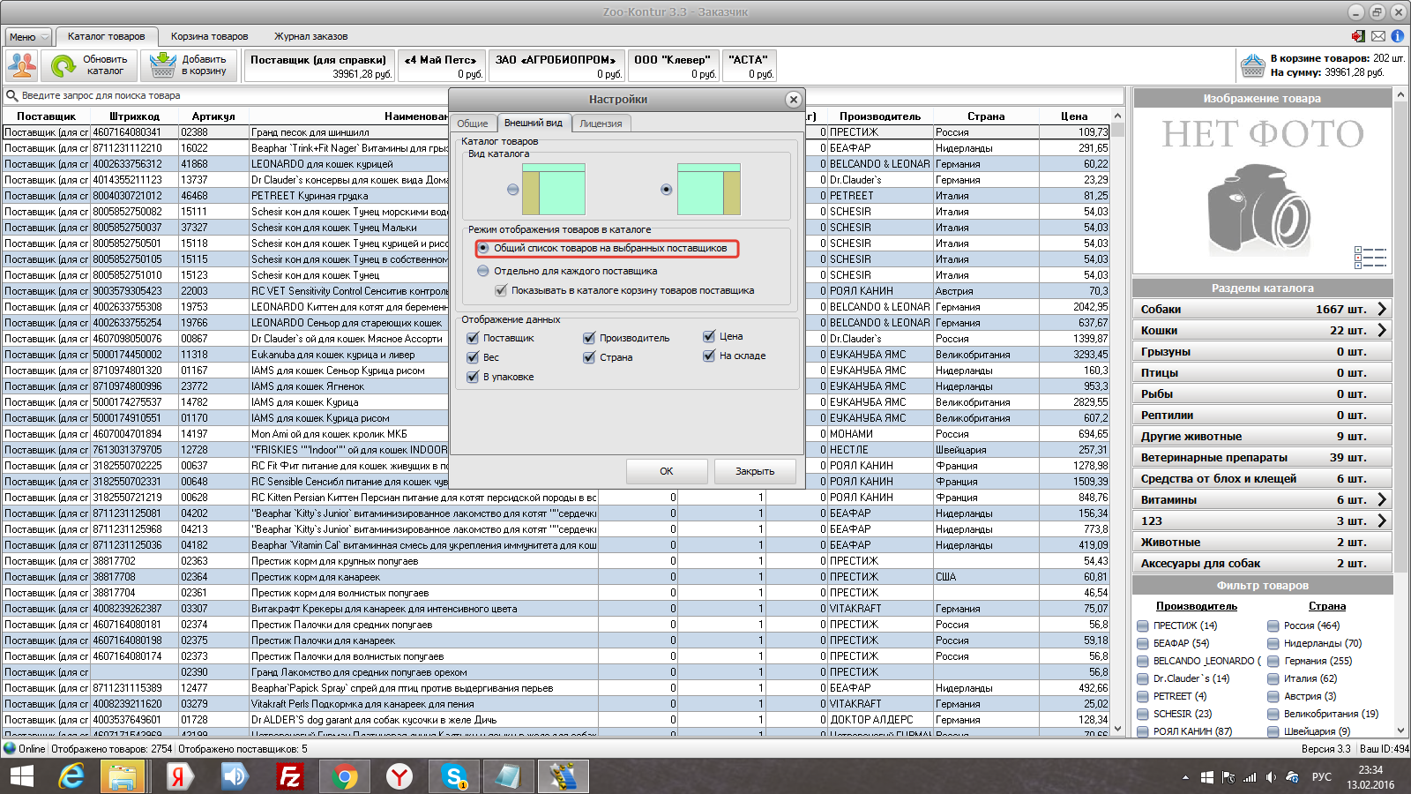Click the right panel scroll-down arrow
The image size is (1411, 794).
(x=1401, y=730)
